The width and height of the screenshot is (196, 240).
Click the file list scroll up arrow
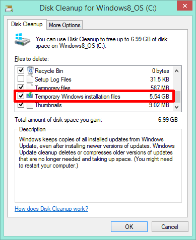tap(176, 71)
